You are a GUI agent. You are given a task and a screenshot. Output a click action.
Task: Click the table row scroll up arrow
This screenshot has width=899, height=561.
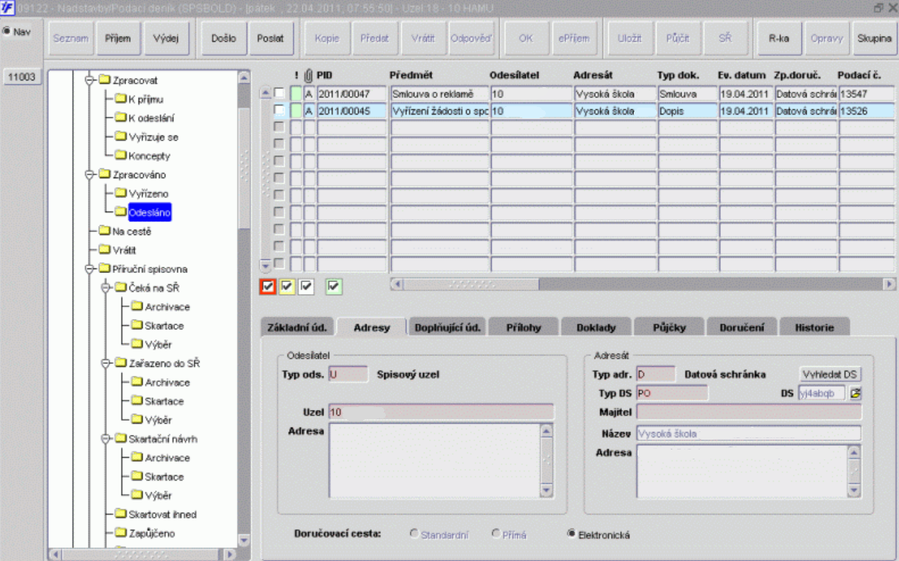(265, 93)
